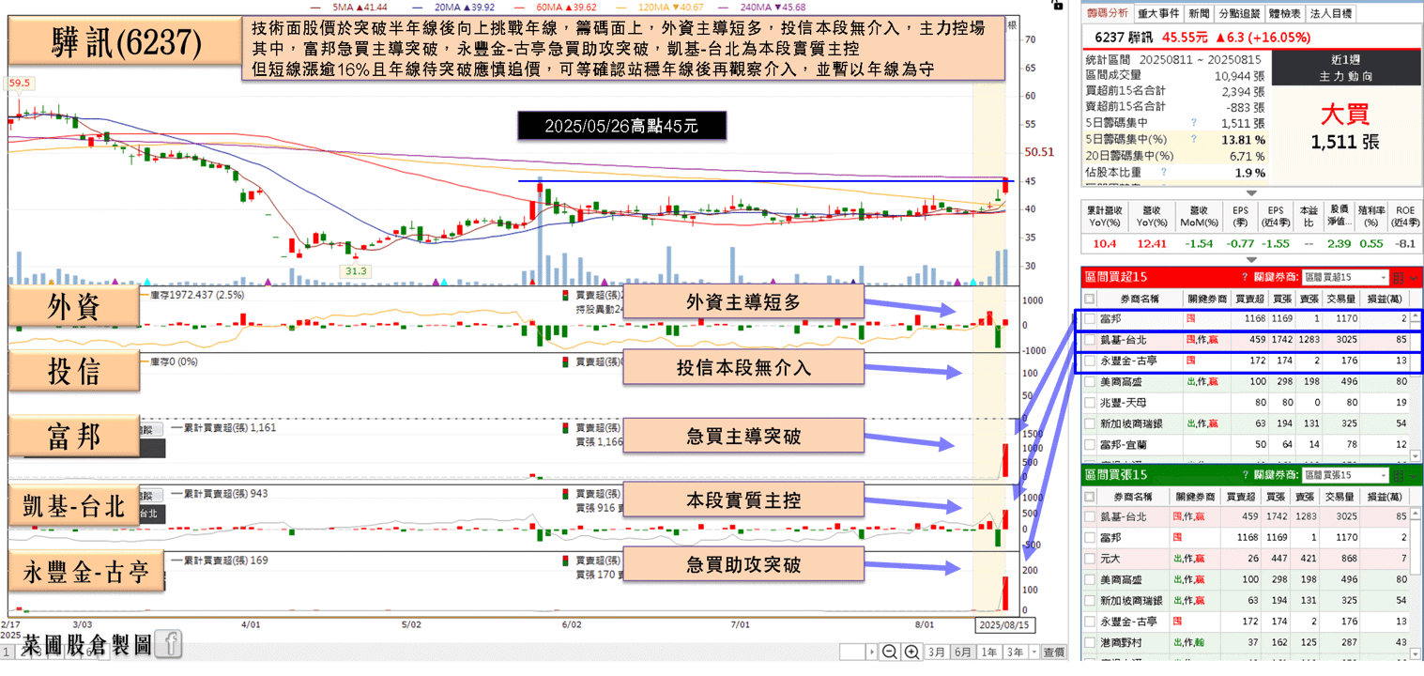Viewport: 1424px width, 676px height.
Task: Check 富邦-宜蘭 row checkbox
Action: pos(1090,444)
